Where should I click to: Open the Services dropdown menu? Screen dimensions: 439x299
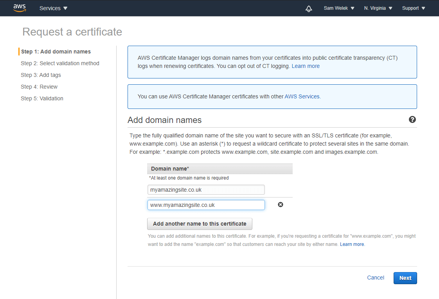coord(53,8)
